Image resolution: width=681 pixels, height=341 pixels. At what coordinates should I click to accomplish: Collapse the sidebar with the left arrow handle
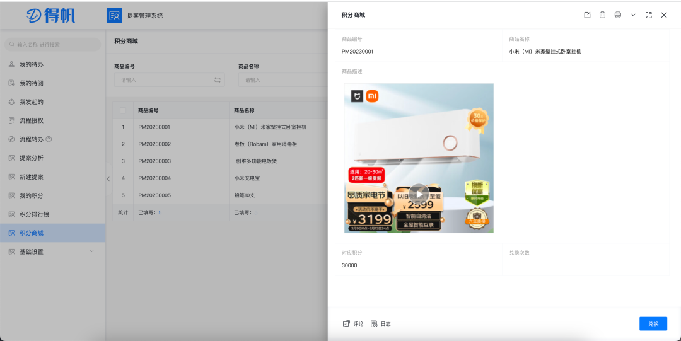click(108, 178)
